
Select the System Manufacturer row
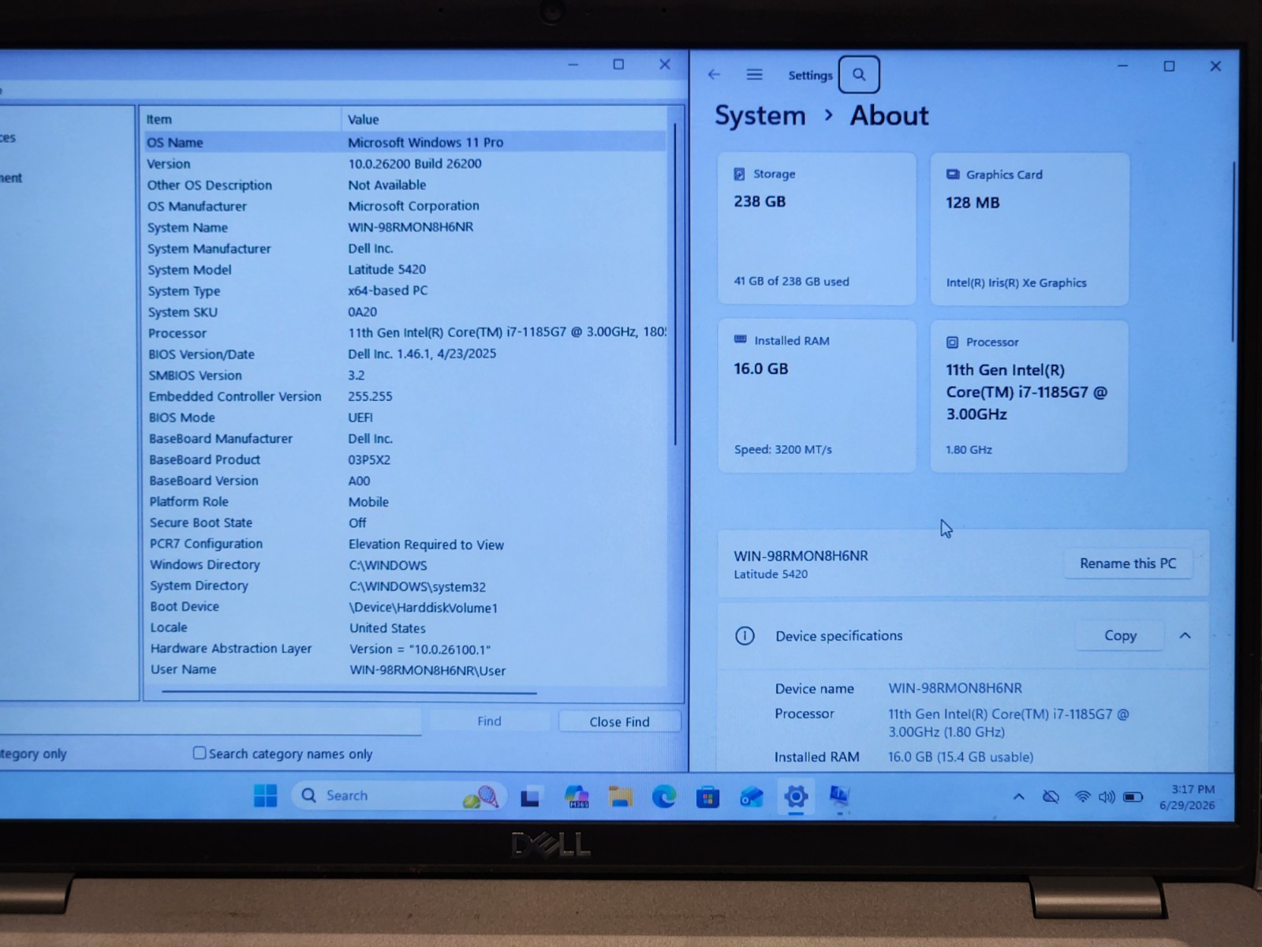point(405,248)
